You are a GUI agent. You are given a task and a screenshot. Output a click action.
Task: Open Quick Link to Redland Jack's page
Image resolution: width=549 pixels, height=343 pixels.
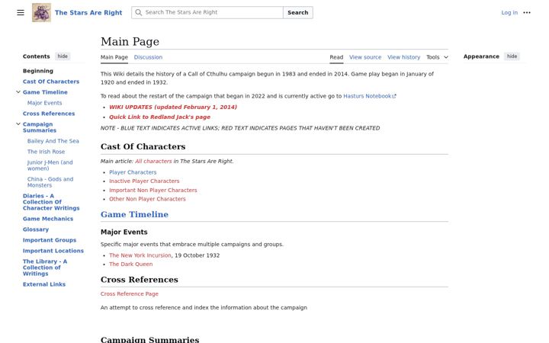(159, 117)
